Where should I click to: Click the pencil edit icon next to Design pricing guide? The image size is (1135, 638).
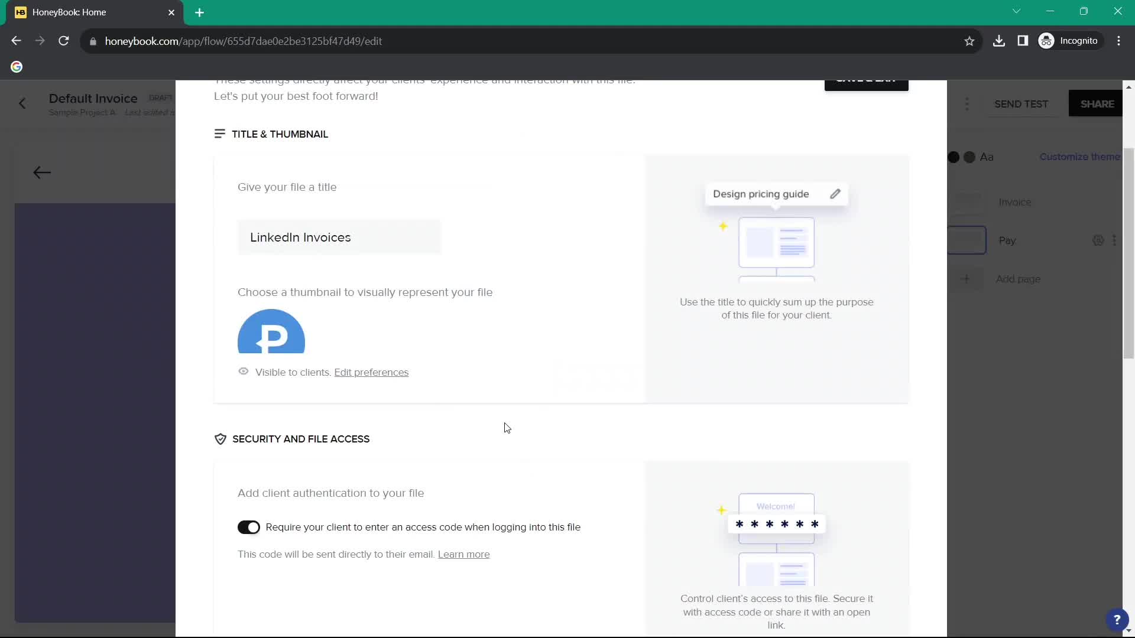click(836, 193)
